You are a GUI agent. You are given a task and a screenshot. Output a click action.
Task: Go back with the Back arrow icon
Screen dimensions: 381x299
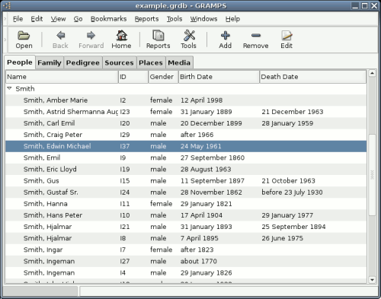(60, 35)
